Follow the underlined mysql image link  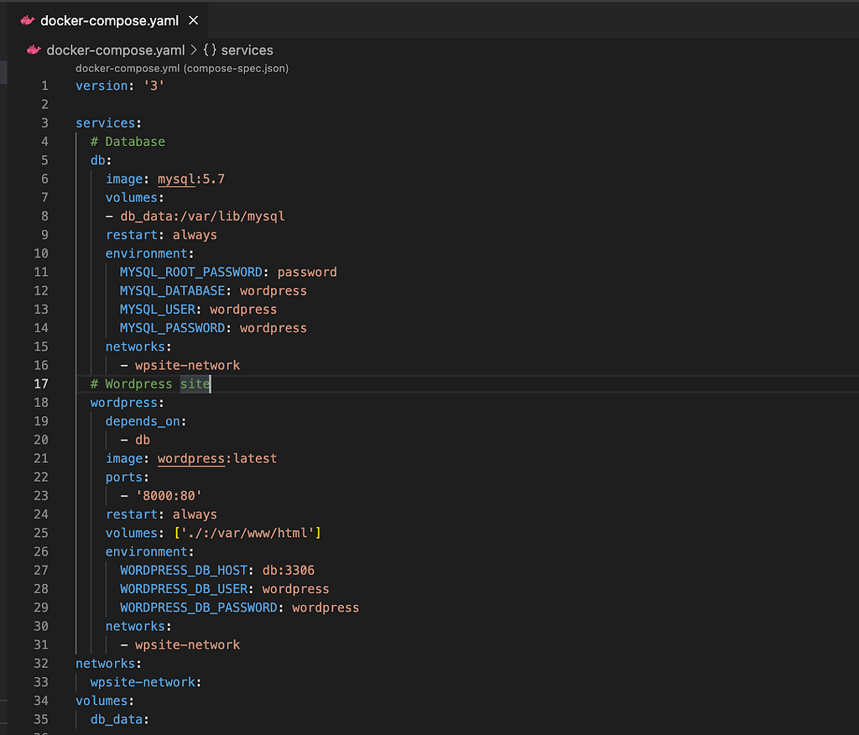[176, 180]
